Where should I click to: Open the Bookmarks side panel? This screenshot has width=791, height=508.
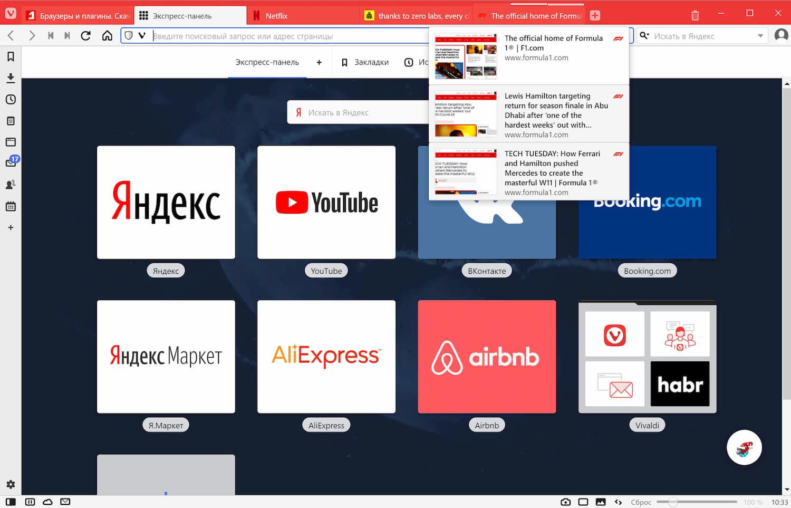pos(11,56)
